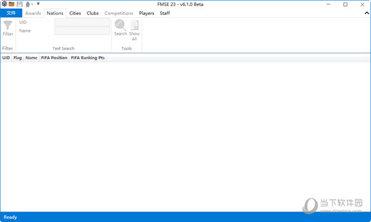Image resolution: width=371 pixels, height=222 pixels.
Task: Go to the Clubs tab
Action: tap(93, 13)
